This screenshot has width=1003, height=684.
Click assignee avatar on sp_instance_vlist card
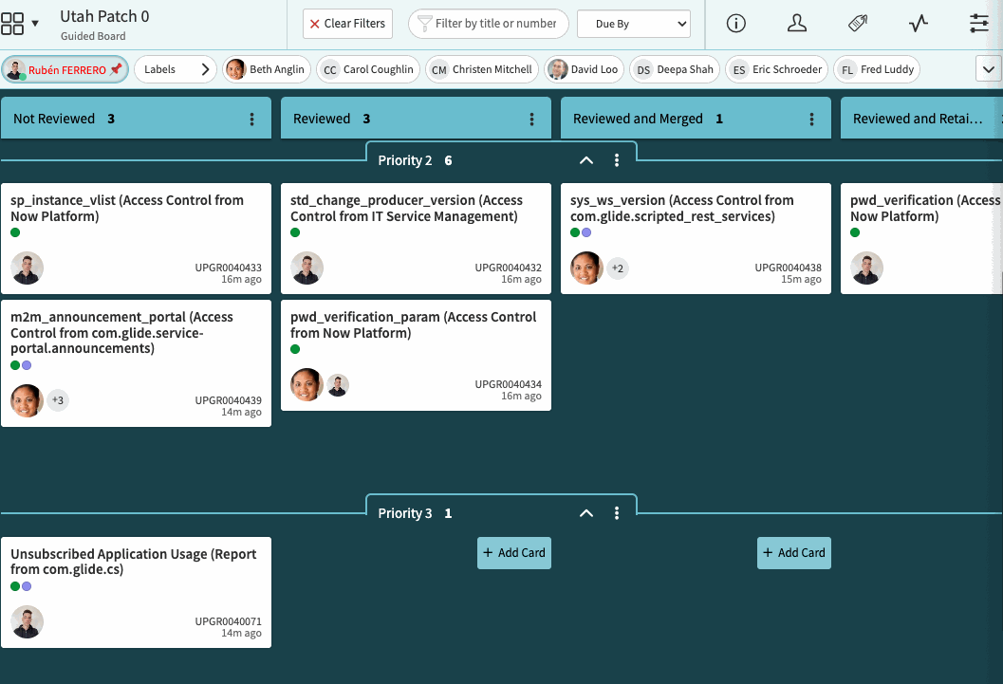[27, 268]
